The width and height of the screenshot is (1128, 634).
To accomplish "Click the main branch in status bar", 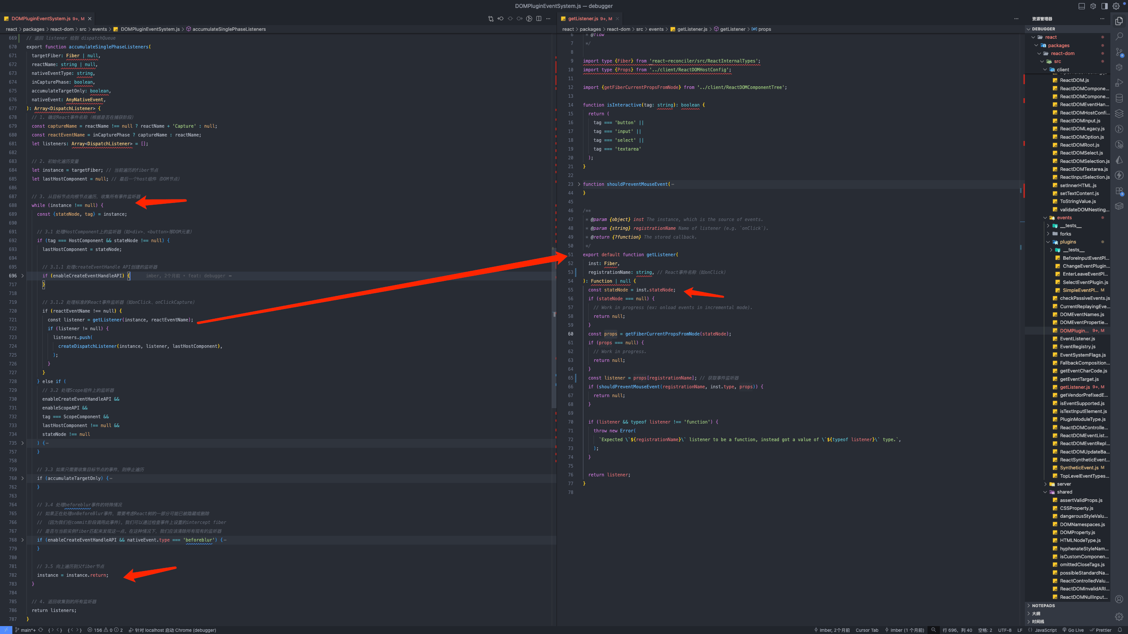I will tap(25, 630).
